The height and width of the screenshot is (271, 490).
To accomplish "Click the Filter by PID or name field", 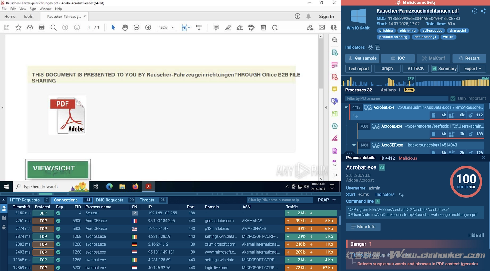I will (397, 98).
